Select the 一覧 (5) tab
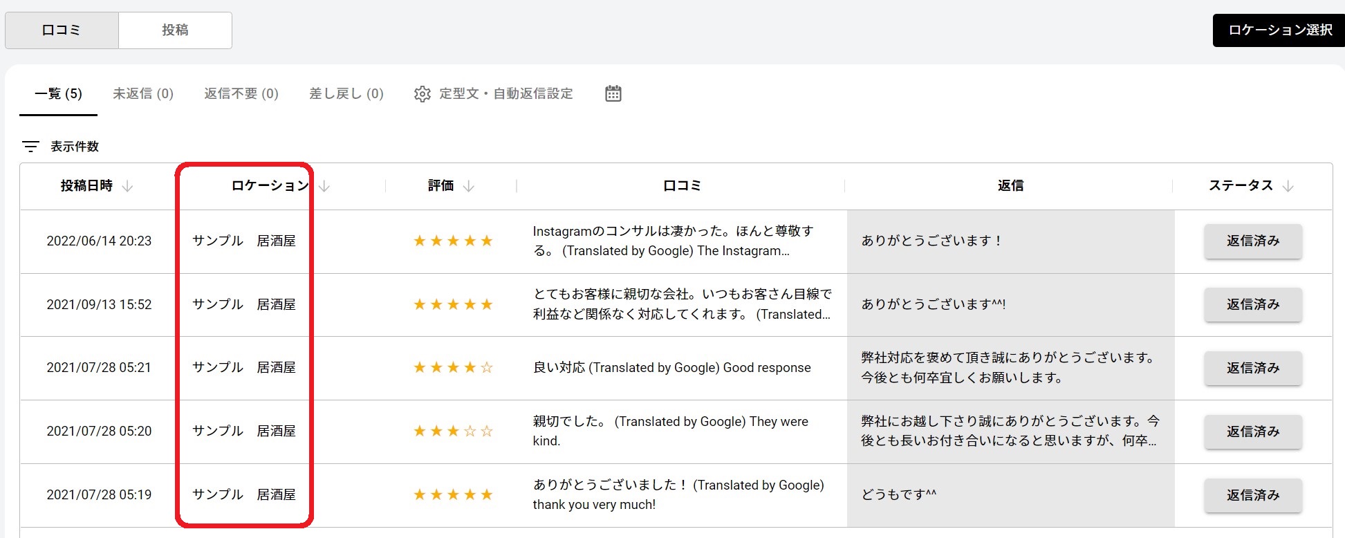 coord(58,93)
